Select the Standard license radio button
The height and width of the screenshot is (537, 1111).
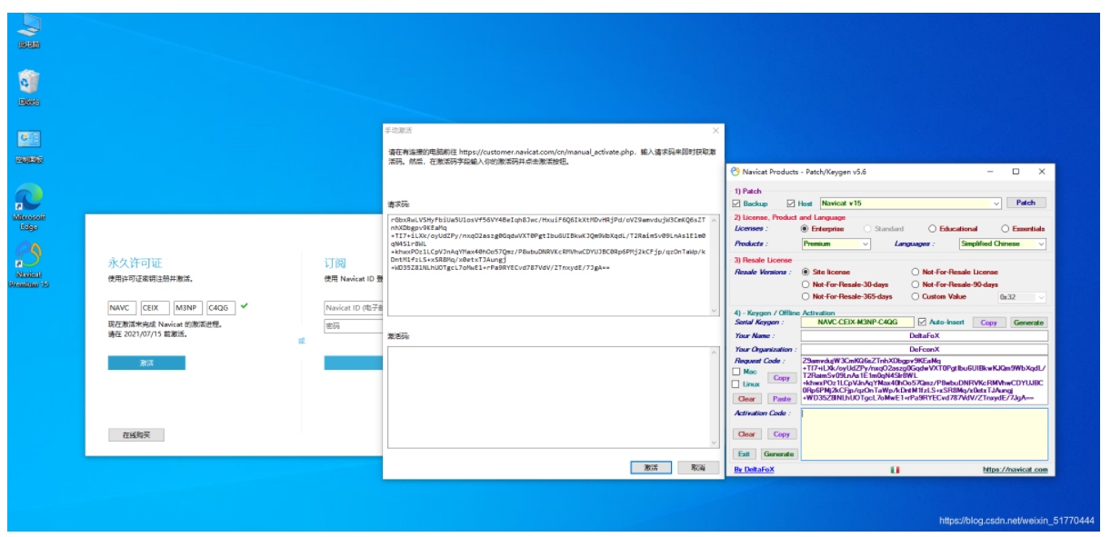coord(867,229)
